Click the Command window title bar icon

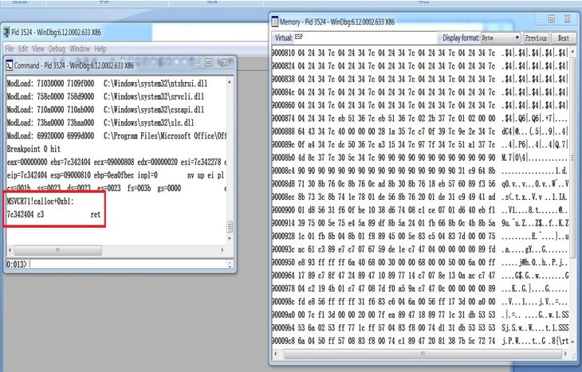click(x=10, y=65)
